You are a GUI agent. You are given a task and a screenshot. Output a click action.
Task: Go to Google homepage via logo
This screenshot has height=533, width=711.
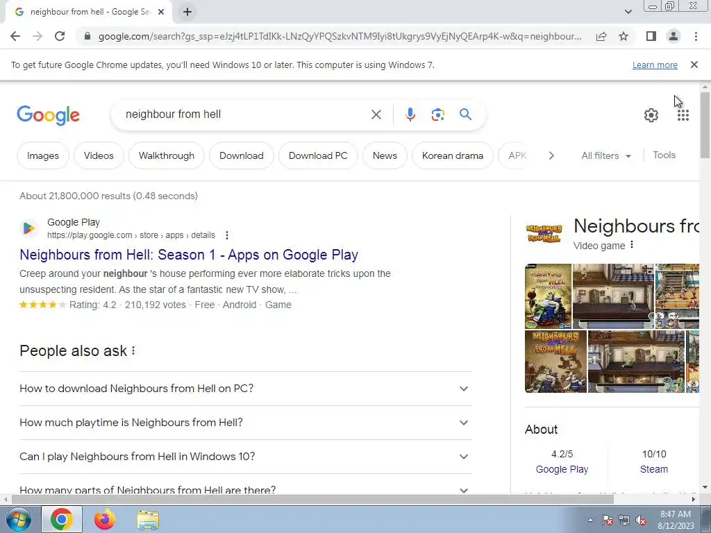point(48,116)
